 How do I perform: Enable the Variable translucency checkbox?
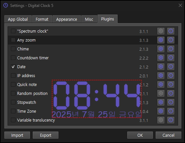[13, 120]
